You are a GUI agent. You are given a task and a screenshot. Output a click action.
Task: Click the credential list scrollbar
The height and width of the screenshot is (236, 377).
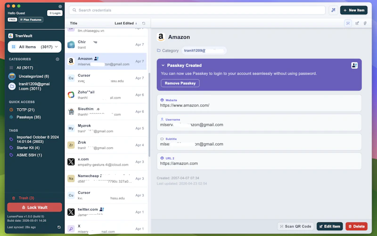click(x=149, y=114)
